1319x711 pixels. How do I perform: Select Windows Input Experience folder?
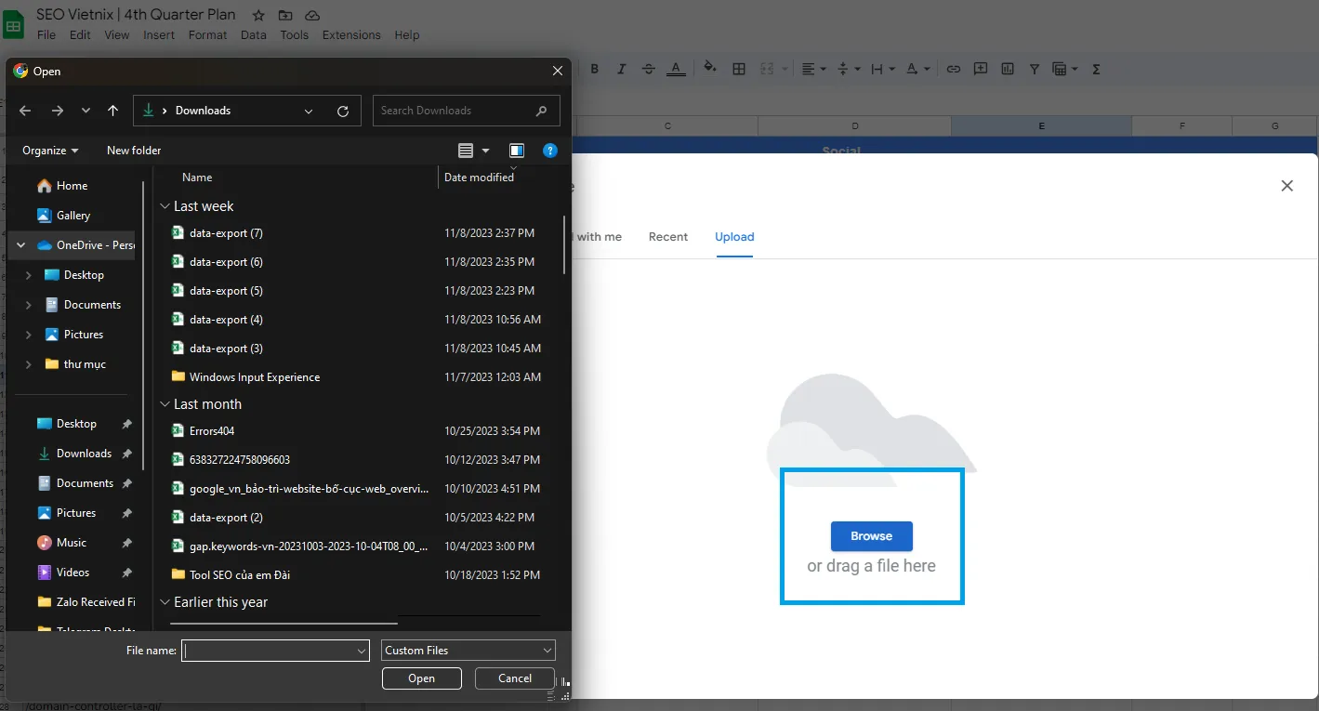click(255, 377)
